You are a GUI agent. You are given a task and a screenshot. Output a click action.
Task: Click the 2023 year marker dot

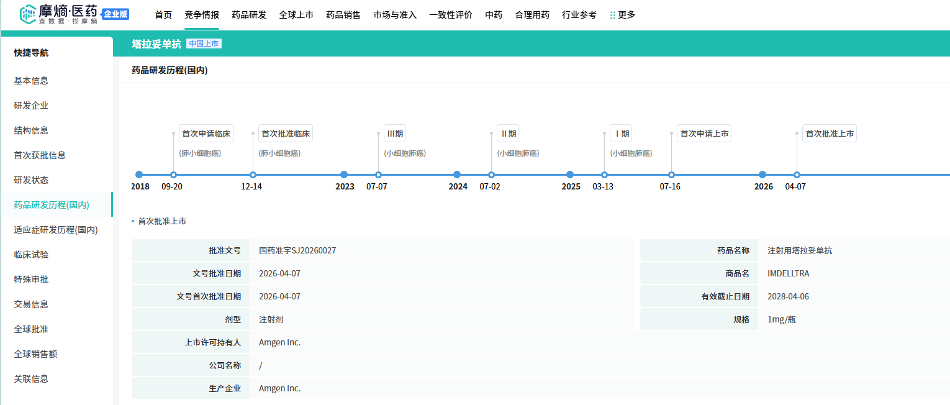344,175
